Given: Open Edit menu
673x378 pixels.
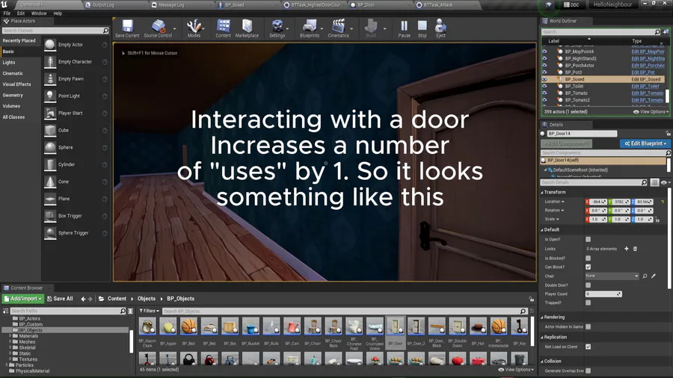Looking at the screenshot, I should tap(21, 13).
